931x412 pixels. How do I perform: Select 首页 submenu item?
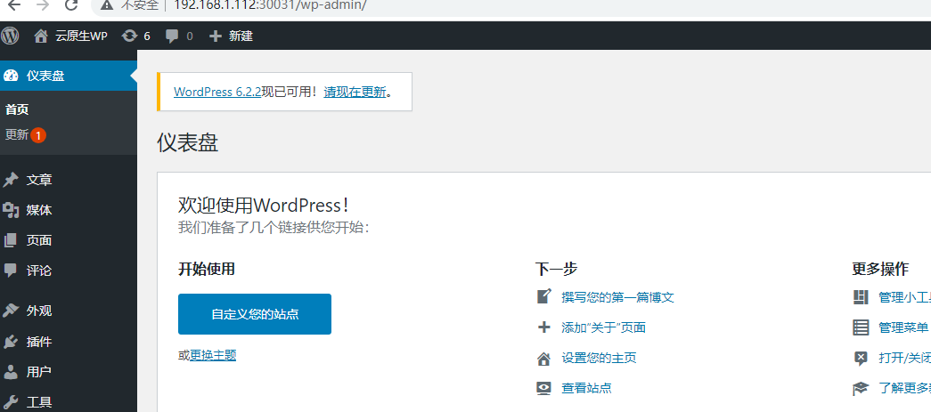(x=17, y=109)
